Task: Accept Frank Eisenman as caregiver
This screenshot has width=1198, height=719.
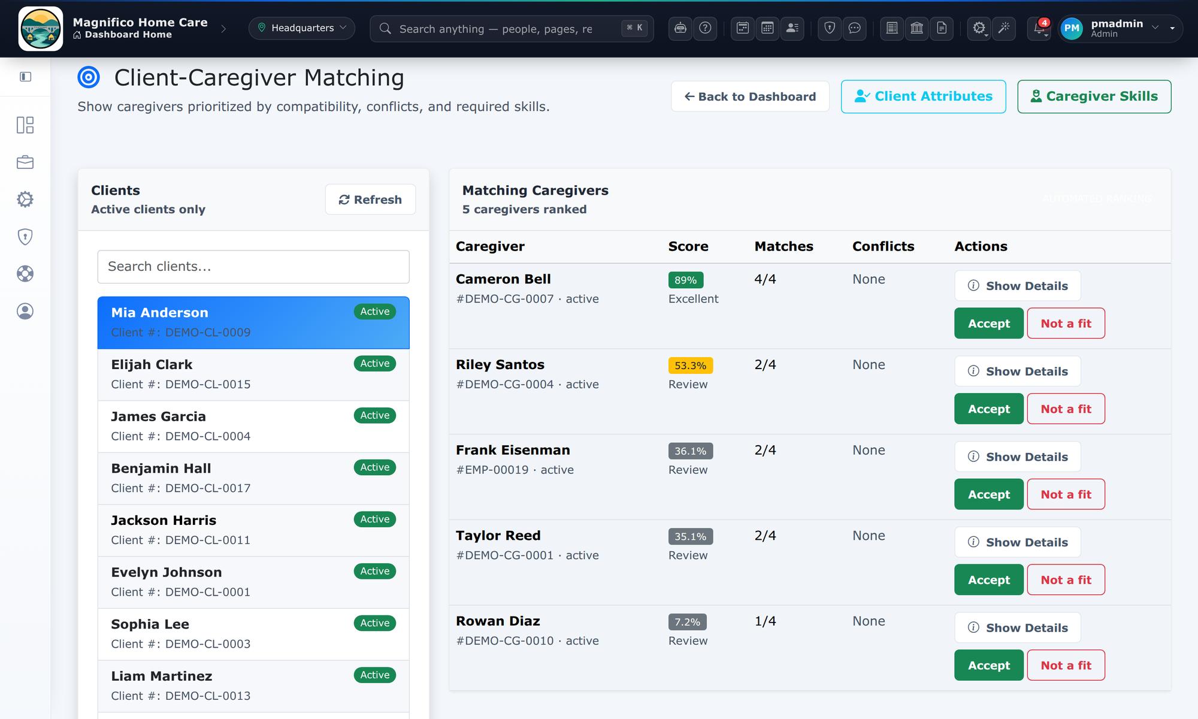Action: click(988, 494)
